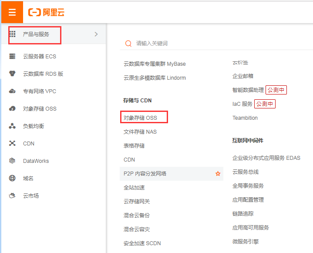Open the orange hamburger menu
This screenshot has width=313, height=253.
click(12, 12)
